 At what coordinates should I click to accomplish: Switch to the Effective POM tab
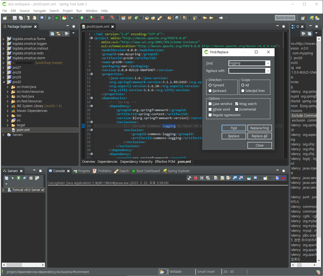click(165, 162)
